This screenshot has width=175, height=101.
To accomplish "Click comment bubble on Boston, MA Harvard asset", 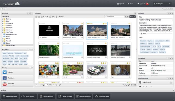I will click(129, 24).
